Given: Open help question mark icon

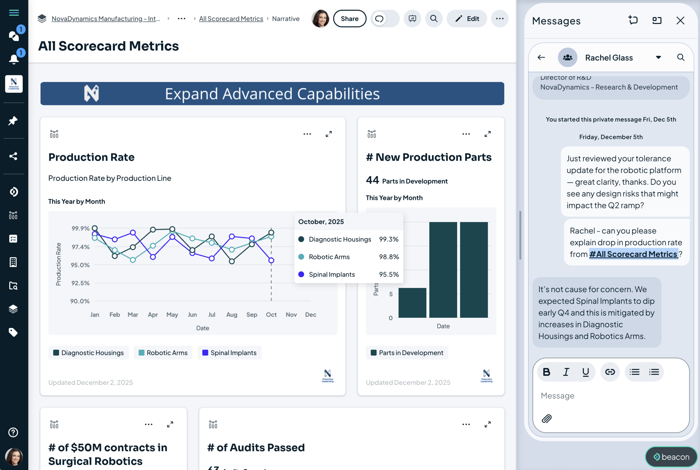Looking at the screenshot, I should [13, 432].
